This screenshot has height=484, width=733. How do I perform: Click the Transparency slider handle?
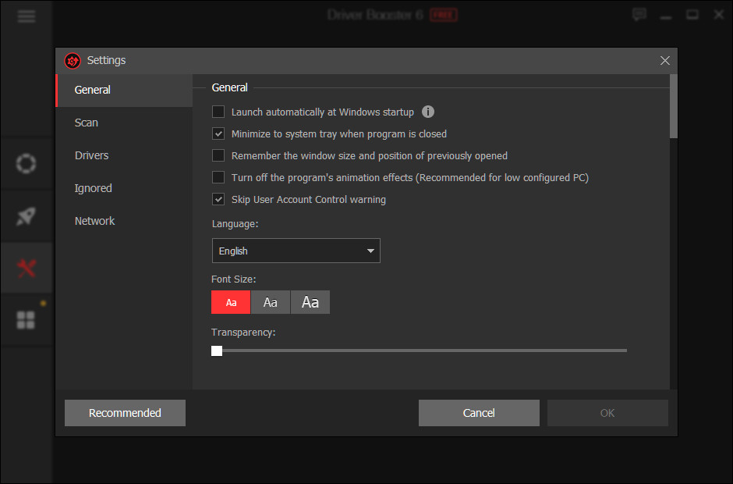217,351
